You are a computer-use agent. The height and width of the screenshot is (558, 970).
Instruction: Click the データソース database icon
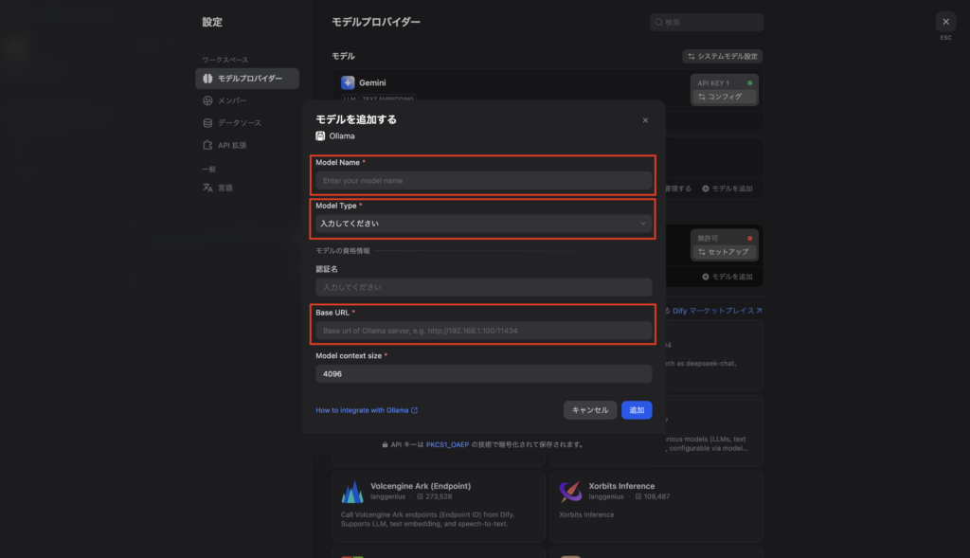pos(207,123)
